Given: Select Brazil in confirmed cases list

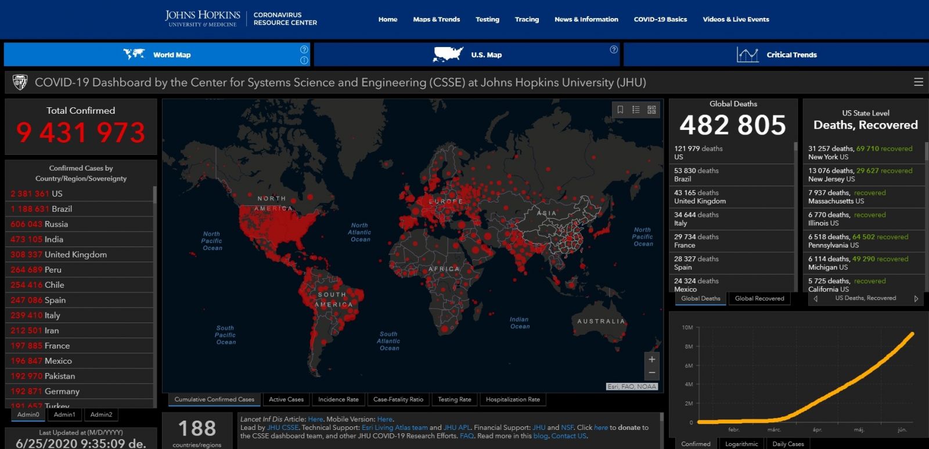Looking at the screenshot, I should coord(80,209).
